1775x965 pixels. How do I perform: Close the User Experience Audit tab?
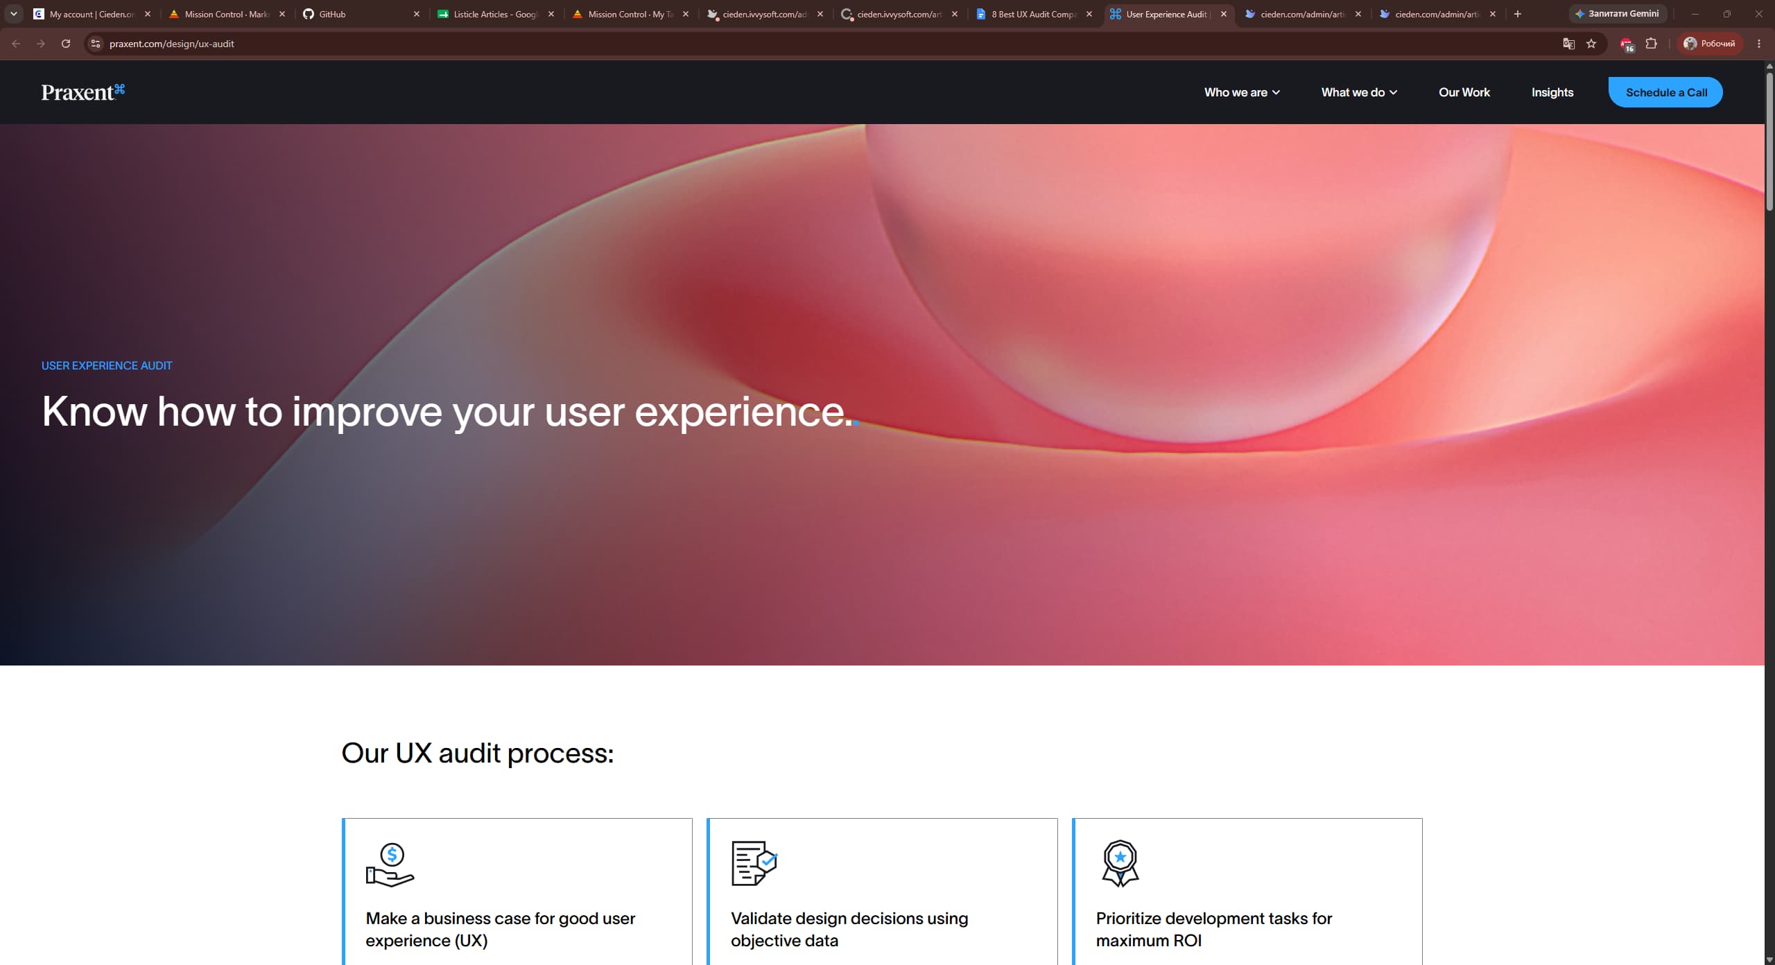(1224, 14)
